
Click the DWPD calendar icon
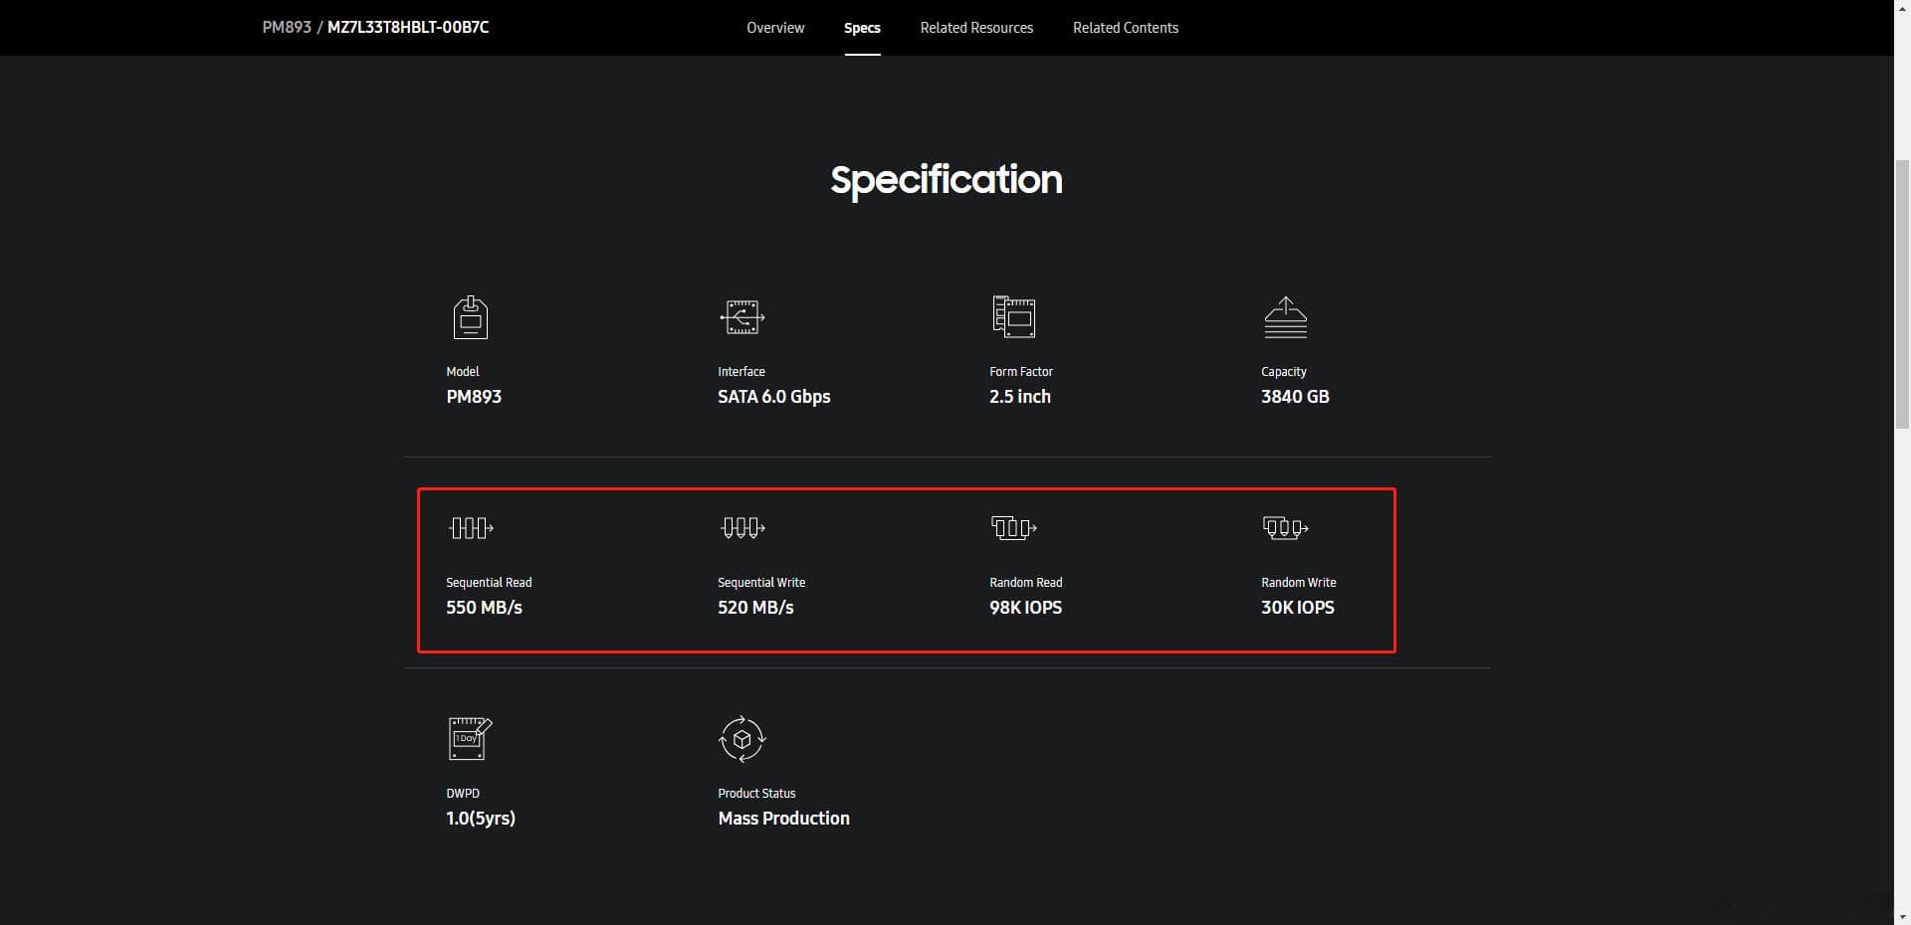[471, 739]
